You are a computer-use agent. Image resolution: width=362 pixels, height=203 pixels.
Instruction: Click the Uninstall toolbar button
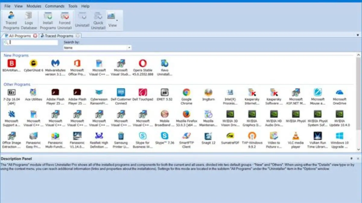[x=82, y=20]
